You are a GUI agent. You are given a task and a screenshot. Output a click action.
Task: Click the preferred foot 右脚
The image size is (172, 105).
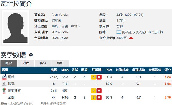[120, 26]
